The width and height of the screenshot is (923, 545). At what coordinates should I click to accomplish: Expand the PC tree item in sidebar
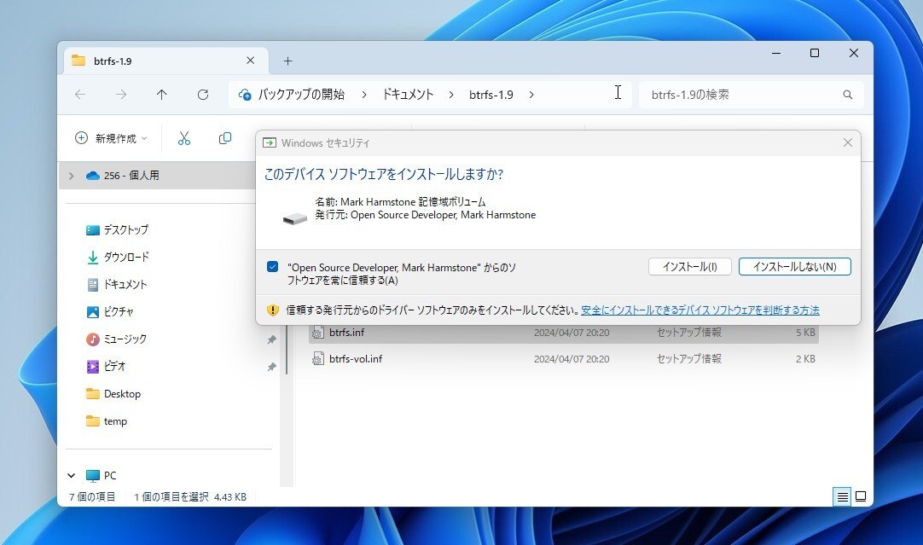tap(71, 475)
